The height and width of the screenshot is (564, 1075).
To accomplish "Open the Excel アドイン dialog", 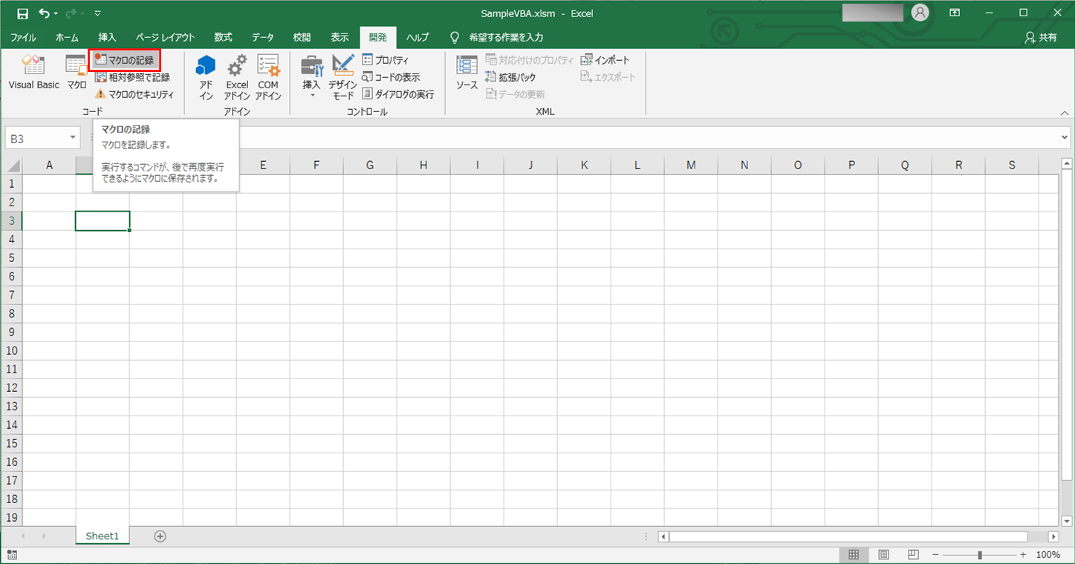I will pyautogui.click(x=237, y=76).
